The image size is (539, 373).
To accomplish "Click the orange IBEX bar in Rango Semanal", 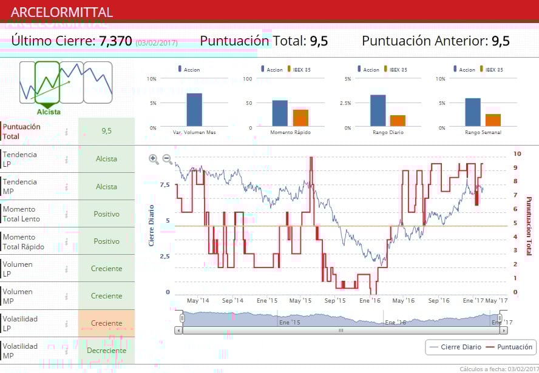I will coord(493,120).
